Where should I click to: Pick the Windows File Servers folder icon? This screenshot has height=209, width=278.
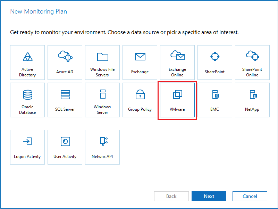tap(103, 57)
